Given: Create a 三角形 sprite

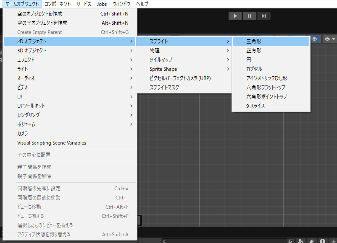Looking at the screenshot, I should tap(271, 41).
